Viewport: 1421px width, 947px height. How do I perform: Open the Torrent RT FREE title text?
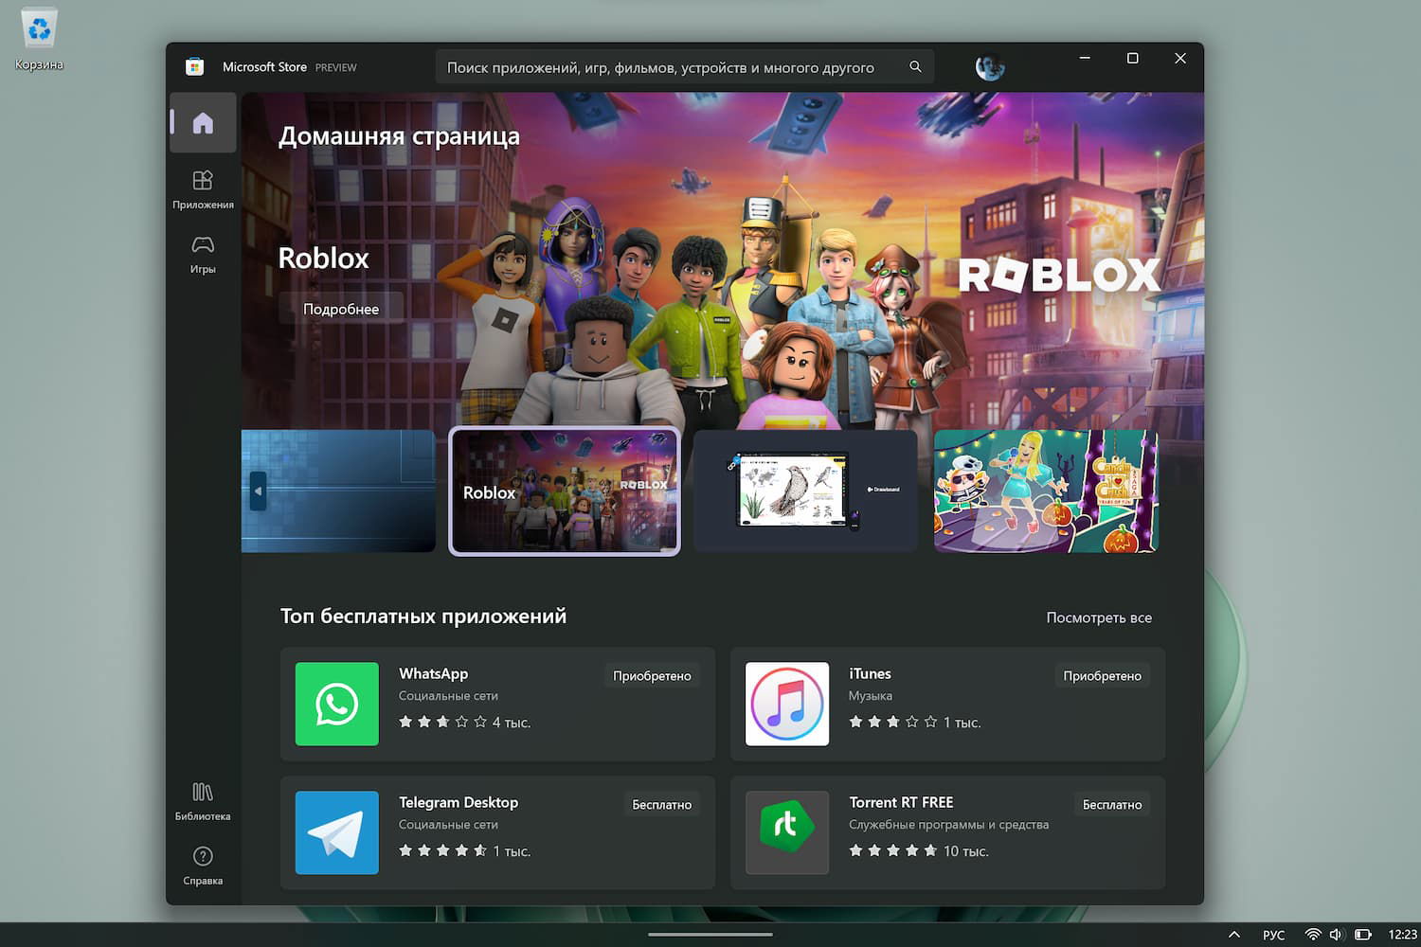point(901,802)
